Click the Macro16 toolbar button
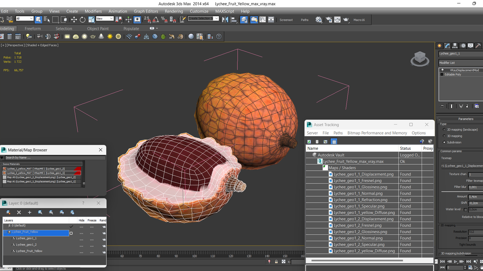483x271 pixels. click(x=359, y=20)
